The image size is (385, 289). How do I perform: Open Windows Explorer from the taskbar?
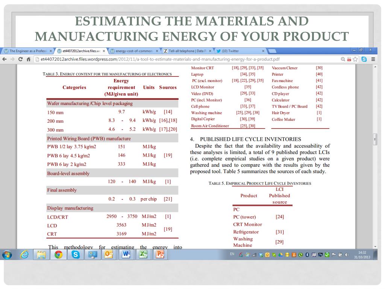pyautogui.click(x=41, y=255)
